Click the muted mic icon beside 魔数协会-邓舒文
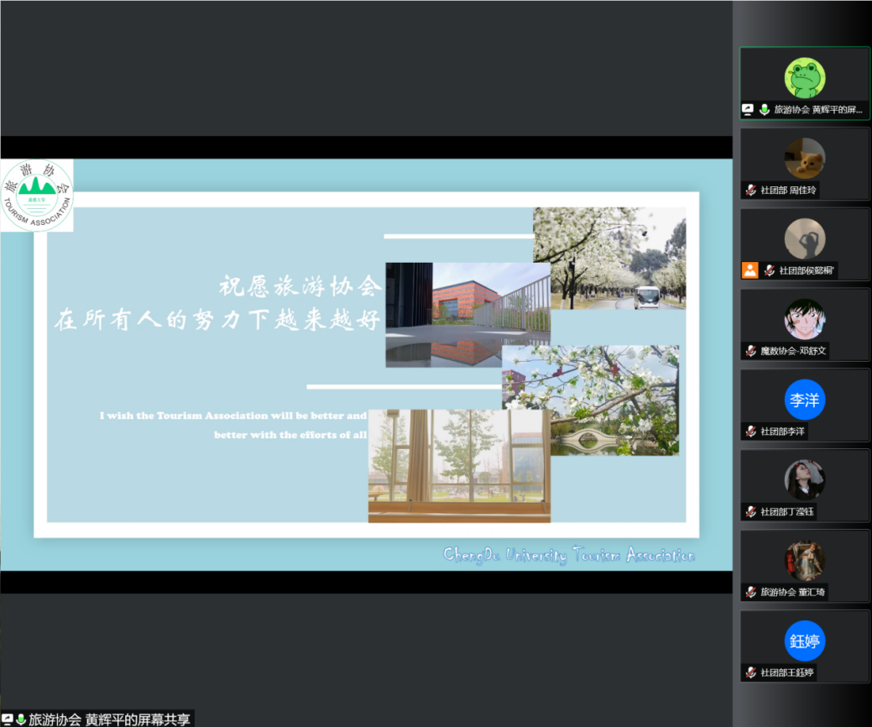The width and height of the screenshot is (872, 727). [x=751, y=351]
